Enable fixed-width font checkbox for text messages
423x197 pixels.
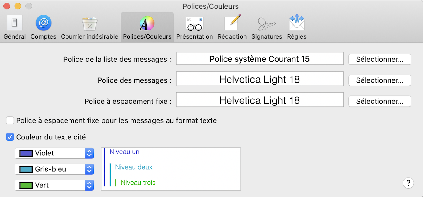tap(10, 120)
